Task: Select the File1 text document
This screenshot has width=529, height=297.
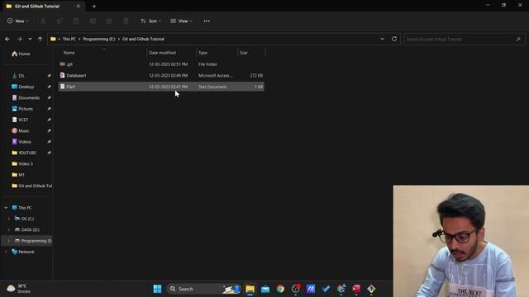Action: pyautogui.click(x=161, y=87)
